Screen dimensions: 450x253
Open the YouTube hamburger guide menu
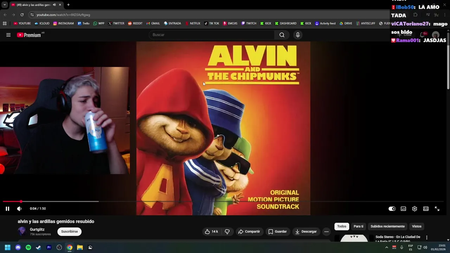pos(8,35)
